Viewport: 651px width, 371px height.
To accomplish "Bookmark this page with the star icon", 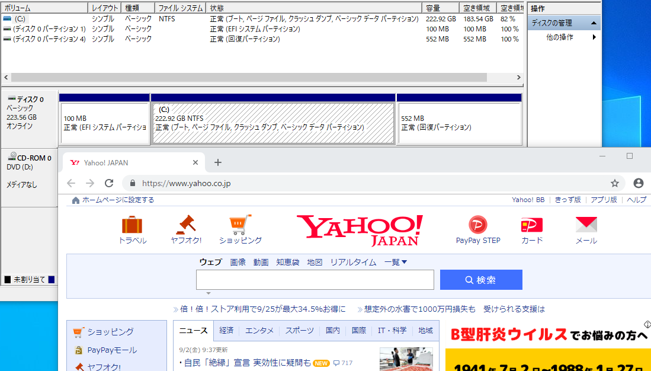I will pyautogui.click(x=615, y=183).
